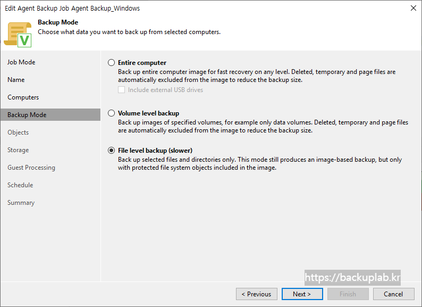Click the File level backup description text
The image size is (422, 307).
260,163
